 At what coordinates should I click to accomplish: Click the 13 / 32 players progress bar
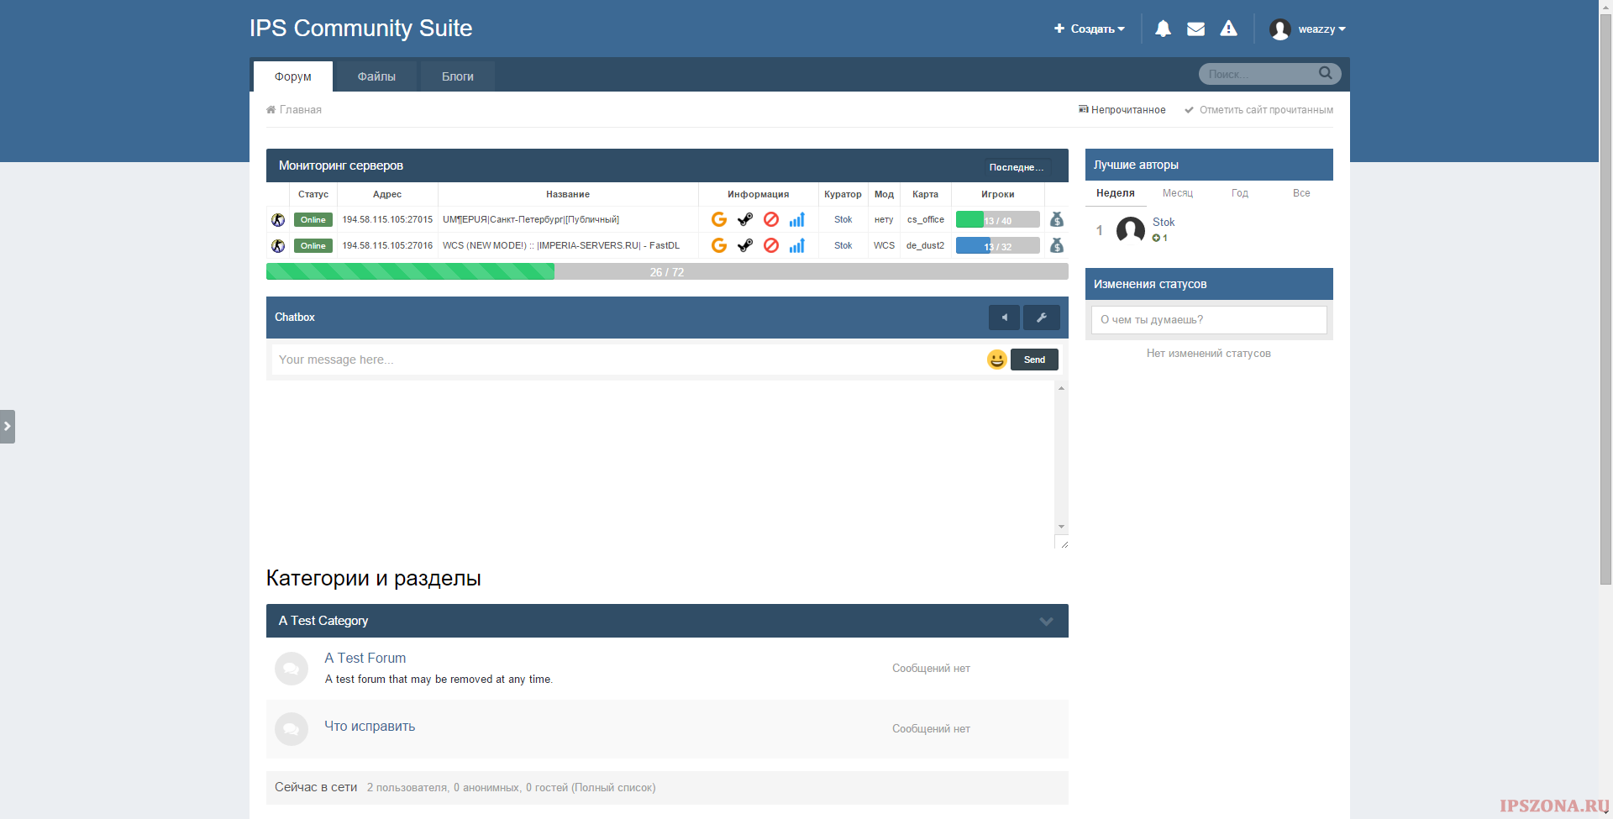pyautogui.click(x=998, y=246)
